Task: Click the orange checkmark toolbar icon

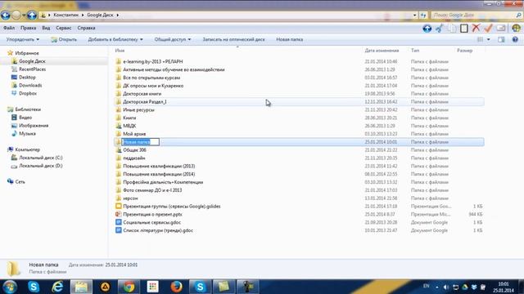Action: 488,28
